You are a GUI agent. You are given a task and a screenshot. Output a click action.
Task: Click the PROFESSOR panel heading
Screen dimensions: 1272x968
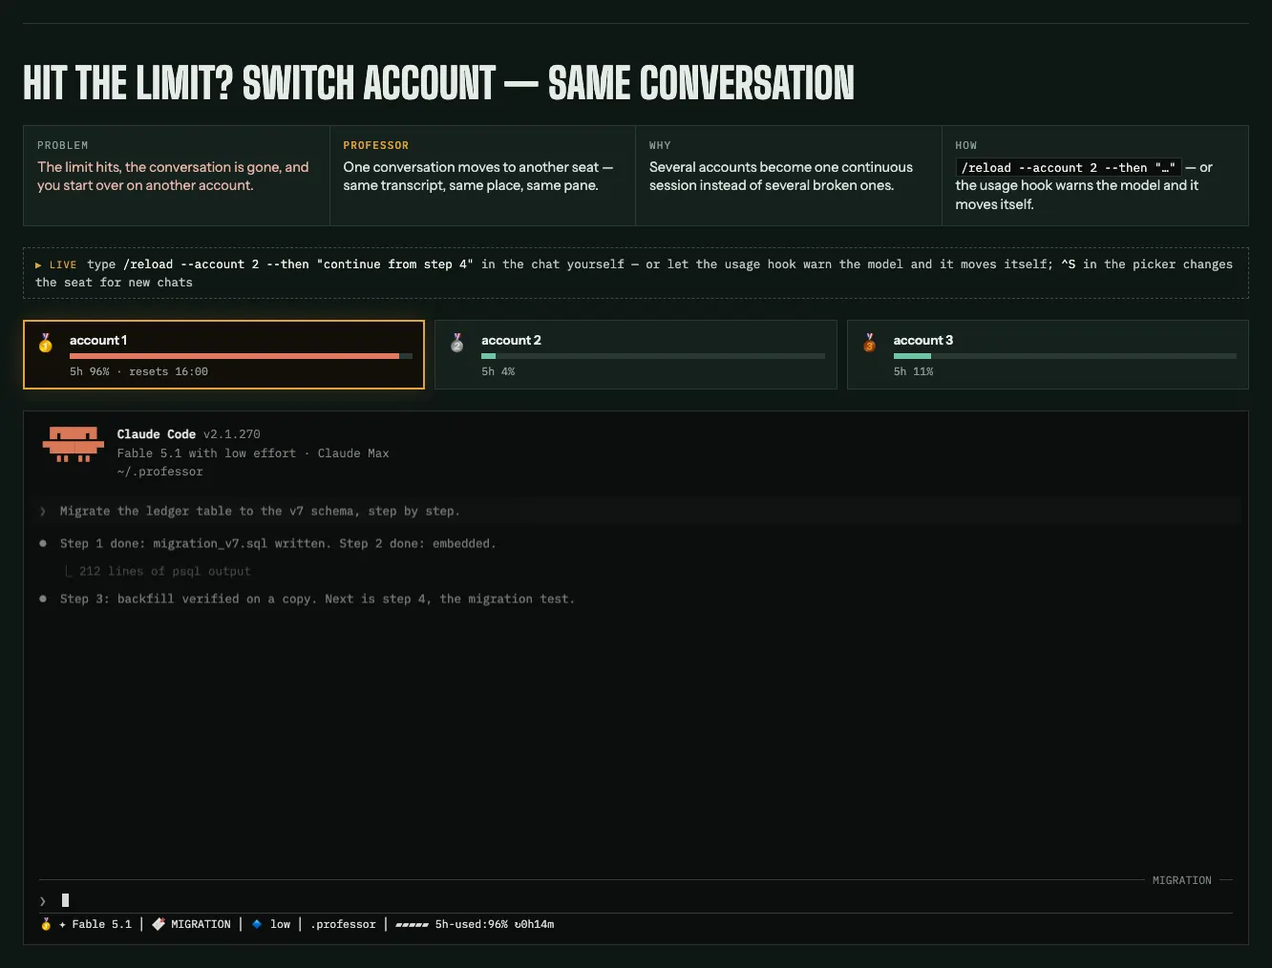376,145
